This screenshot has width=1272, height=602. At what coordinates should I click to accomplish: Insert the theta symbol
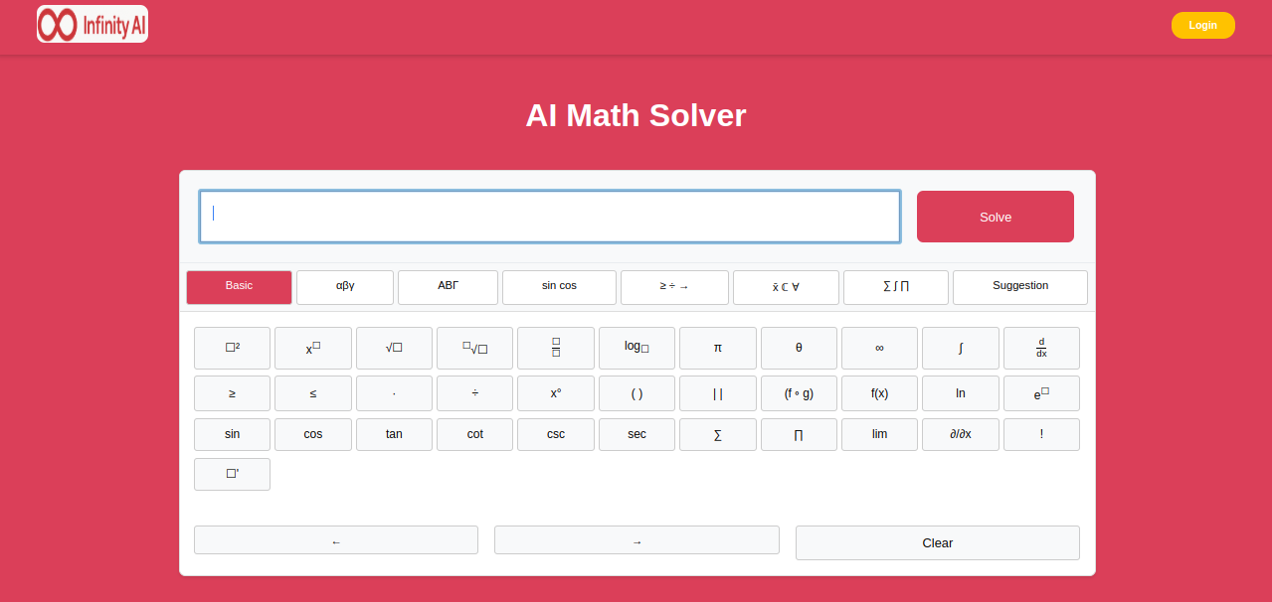pyautogui.click(x=799, y=348)
